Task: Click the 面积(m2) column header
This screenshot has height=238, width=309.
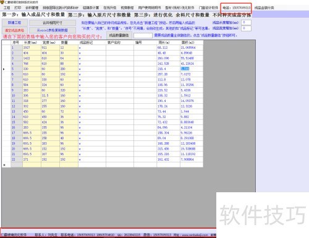Action: (x=192, y=43)
